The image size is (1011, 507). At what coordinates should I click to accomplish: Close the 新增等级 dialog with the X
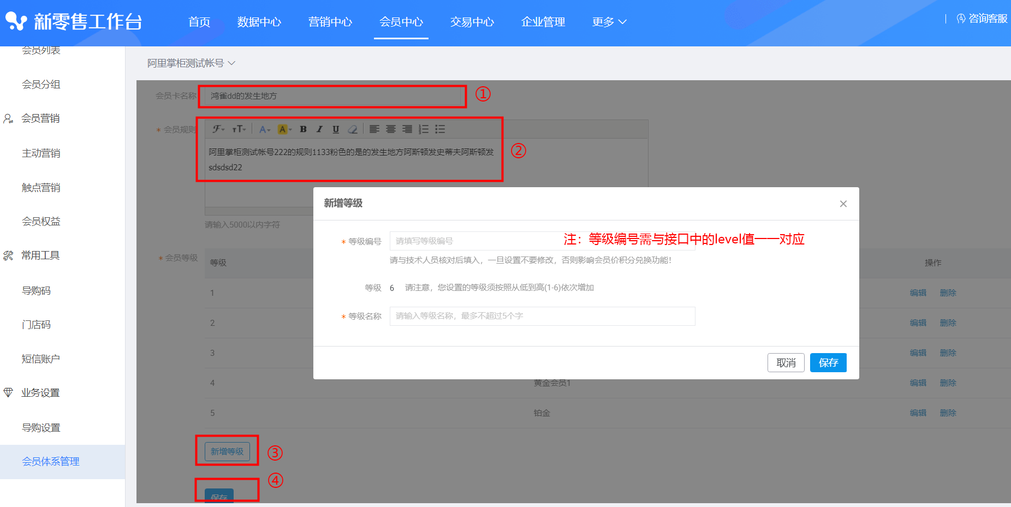843,204
